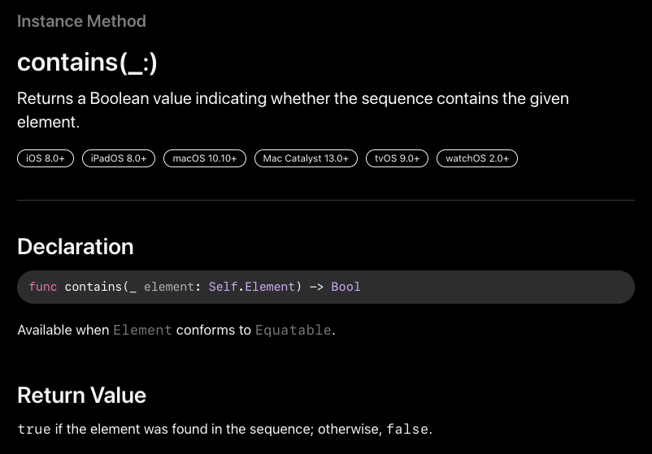Screen dimensions: 652x454
Task: Click the Declaration section heading
Action: 75,247
